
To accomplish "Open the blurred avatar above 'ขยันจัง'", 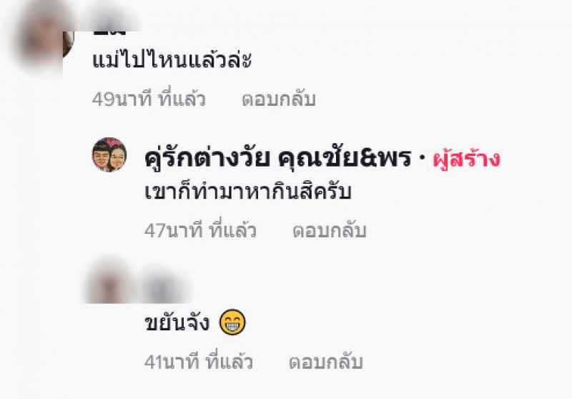I will tap(109, 282).
